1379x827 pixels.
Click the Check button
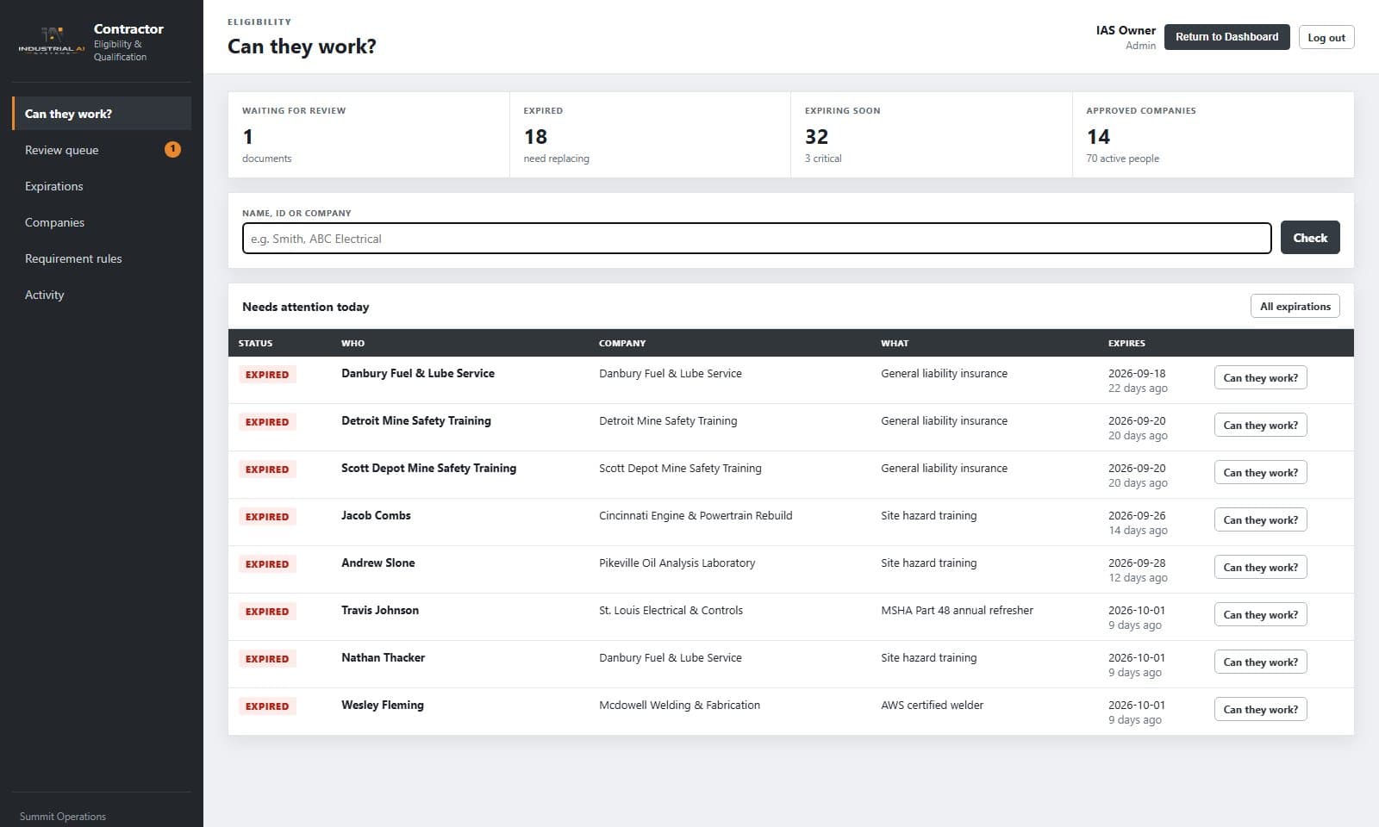click(1310, 238)
